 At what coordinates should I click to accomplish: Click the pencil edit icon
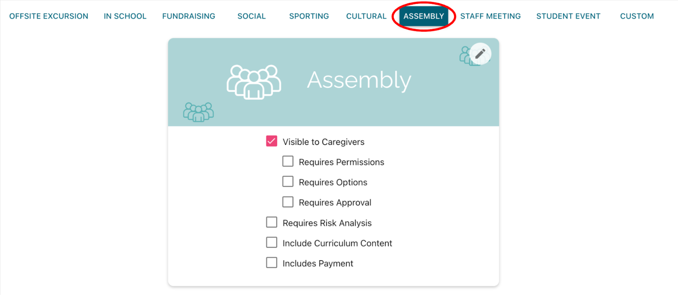(x=480, y=54)
